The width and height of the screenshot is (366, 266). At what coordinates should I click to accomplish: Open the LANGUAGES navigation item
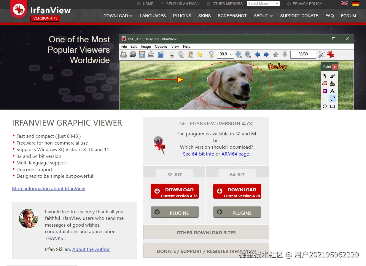pyautogui.click(x=153, y=16)
